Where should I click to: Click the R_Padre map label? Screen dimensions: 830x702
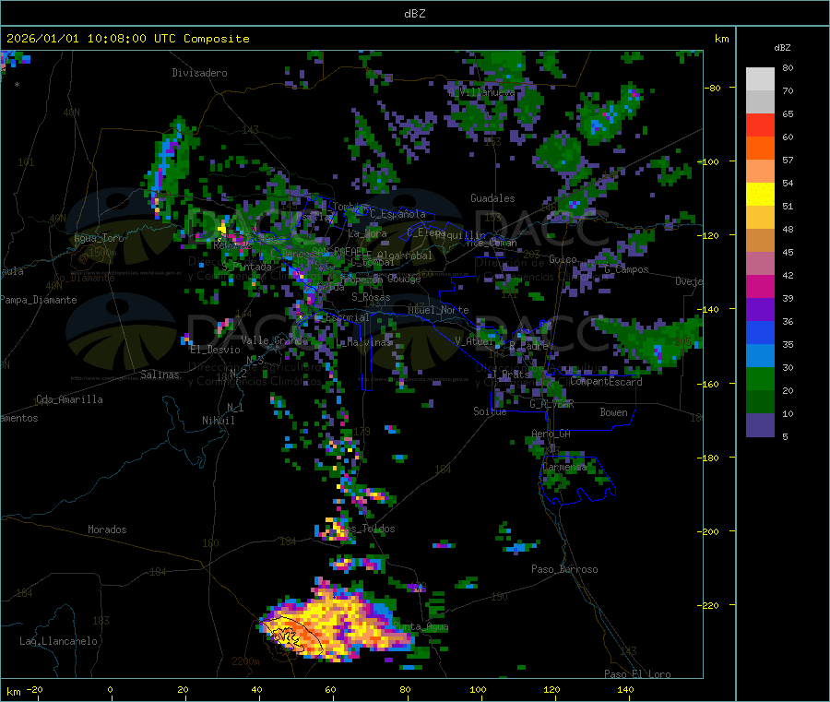tap(528, 346)
